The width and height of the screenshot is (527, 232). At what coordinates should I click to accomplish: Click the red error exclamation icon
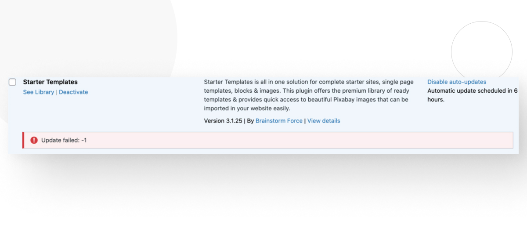(34, 140)
